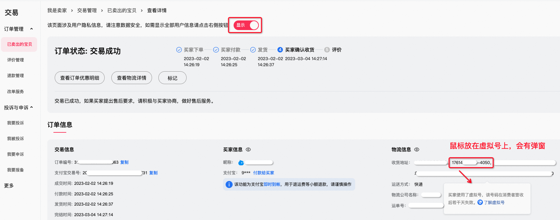Image resolution: width=560 pixels, height=220 pixels.
Task: Click 运送方式 value 快递
Action: pyautogui.click(x=419, y=184)
